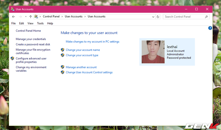The width and height of the screenshot is (221, 130).
Task: Click the Administrator label
Action: [175, 54]
